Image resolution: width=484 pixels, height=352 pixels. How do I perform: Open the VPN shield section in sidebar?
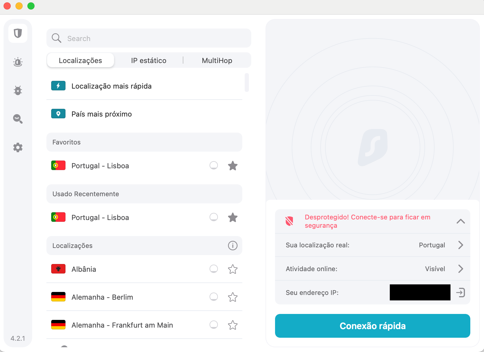[18, 33]
